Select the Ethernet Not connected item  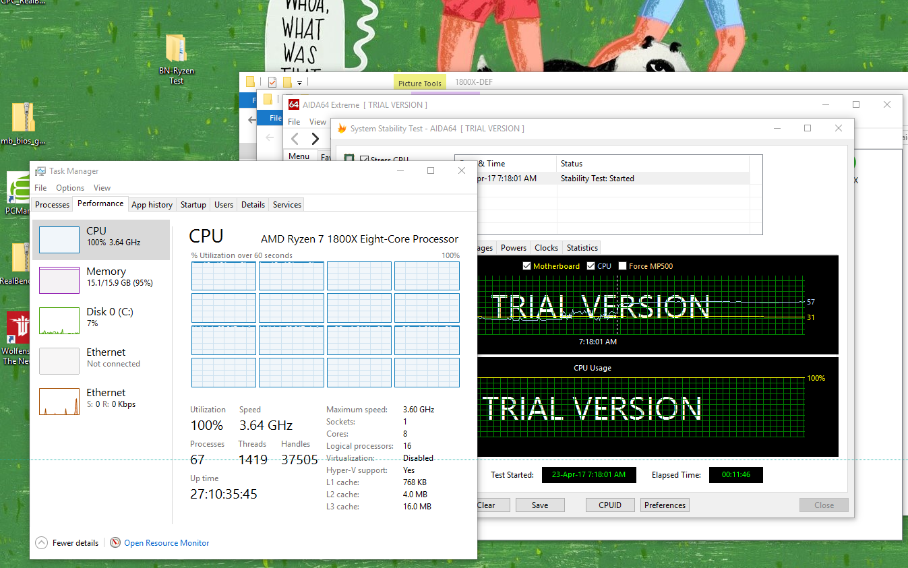coord(101,361)
